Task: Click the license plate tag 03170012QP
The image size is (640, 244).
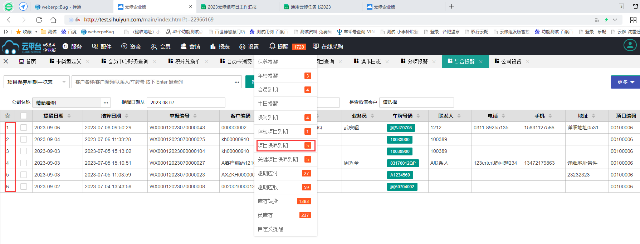Action: coord(402,163)
